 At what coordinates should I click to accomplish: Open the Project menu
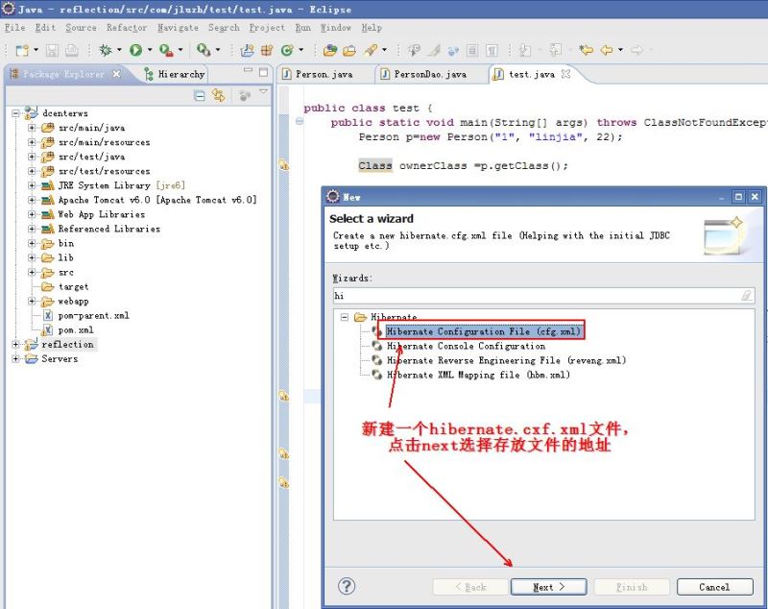click(267, 28)
